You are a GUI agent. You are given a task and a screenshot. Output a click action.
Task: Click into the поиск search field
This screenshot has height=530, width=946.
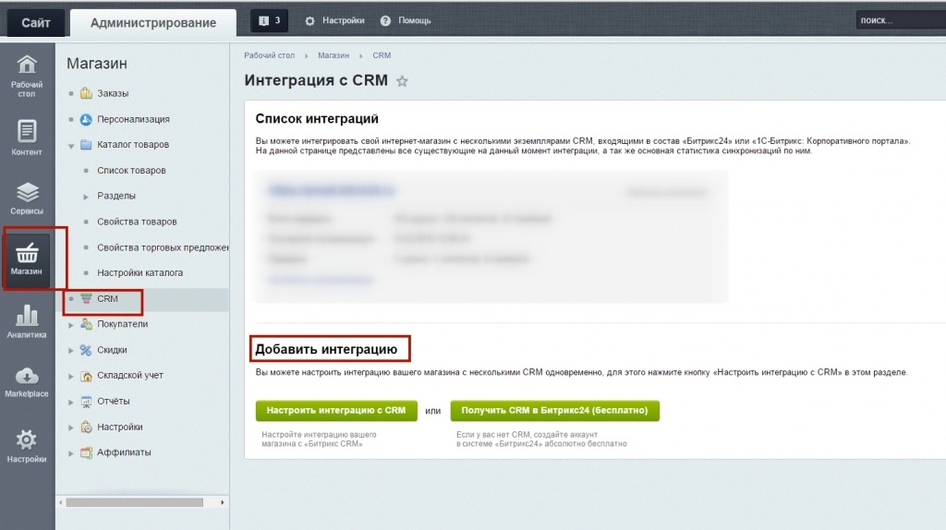(x=901, y=20)
